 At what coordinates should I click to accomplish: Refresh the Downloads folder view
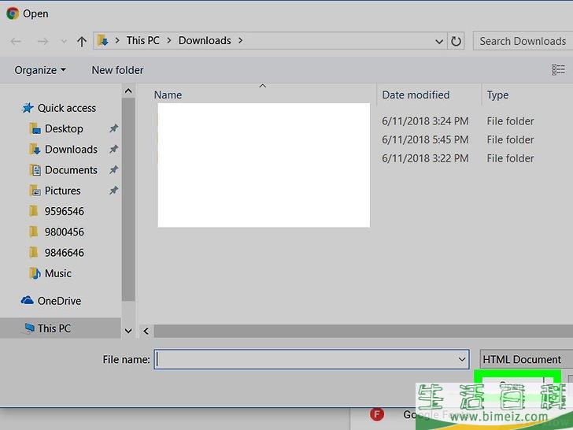tap(457, 41)
